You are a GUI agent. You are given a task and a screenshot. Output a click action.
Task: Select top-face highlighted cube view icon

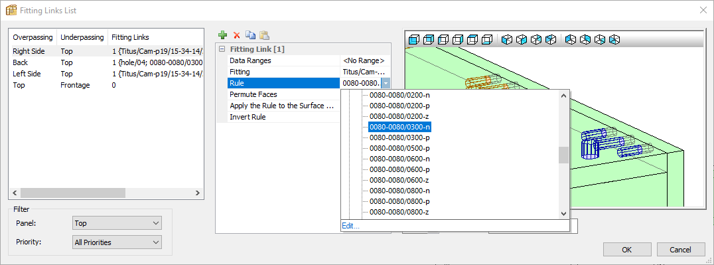coord(472,40)
